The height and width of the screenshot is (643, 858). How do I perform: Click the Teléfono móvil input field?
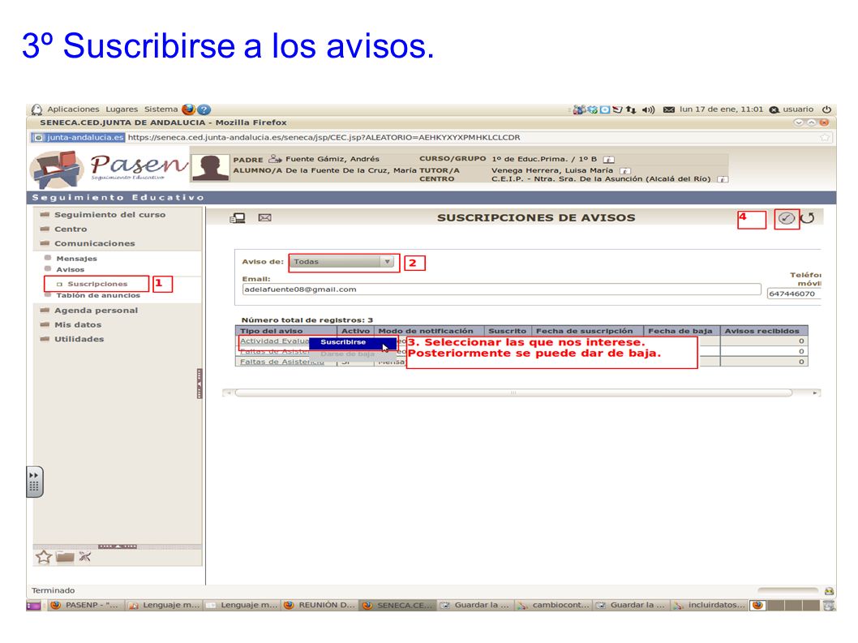(x=794, y=294)
